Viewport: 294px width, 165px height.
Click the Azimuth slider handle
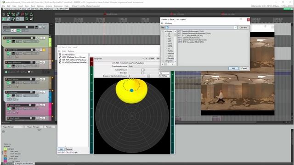tap(143, 70)
